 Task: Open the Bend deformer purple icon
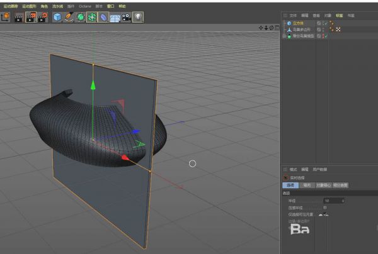tap(103, 18)
